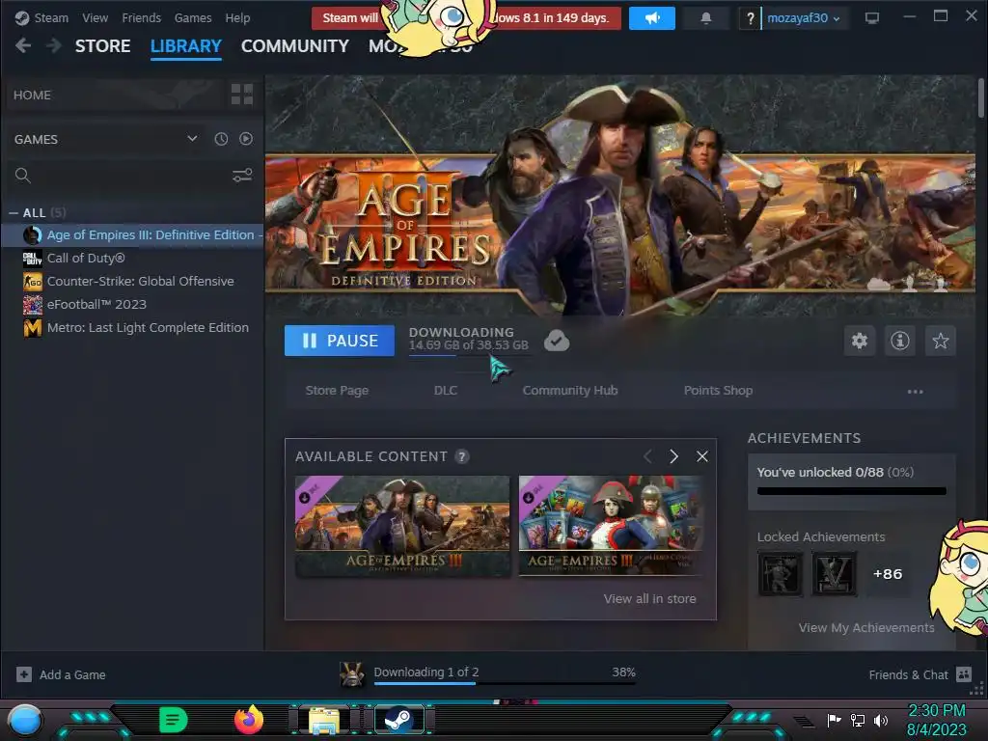Viewport: 988px width, 741px height.
Task: Click the volume speaker tray icon
Action: pos(880,720)
